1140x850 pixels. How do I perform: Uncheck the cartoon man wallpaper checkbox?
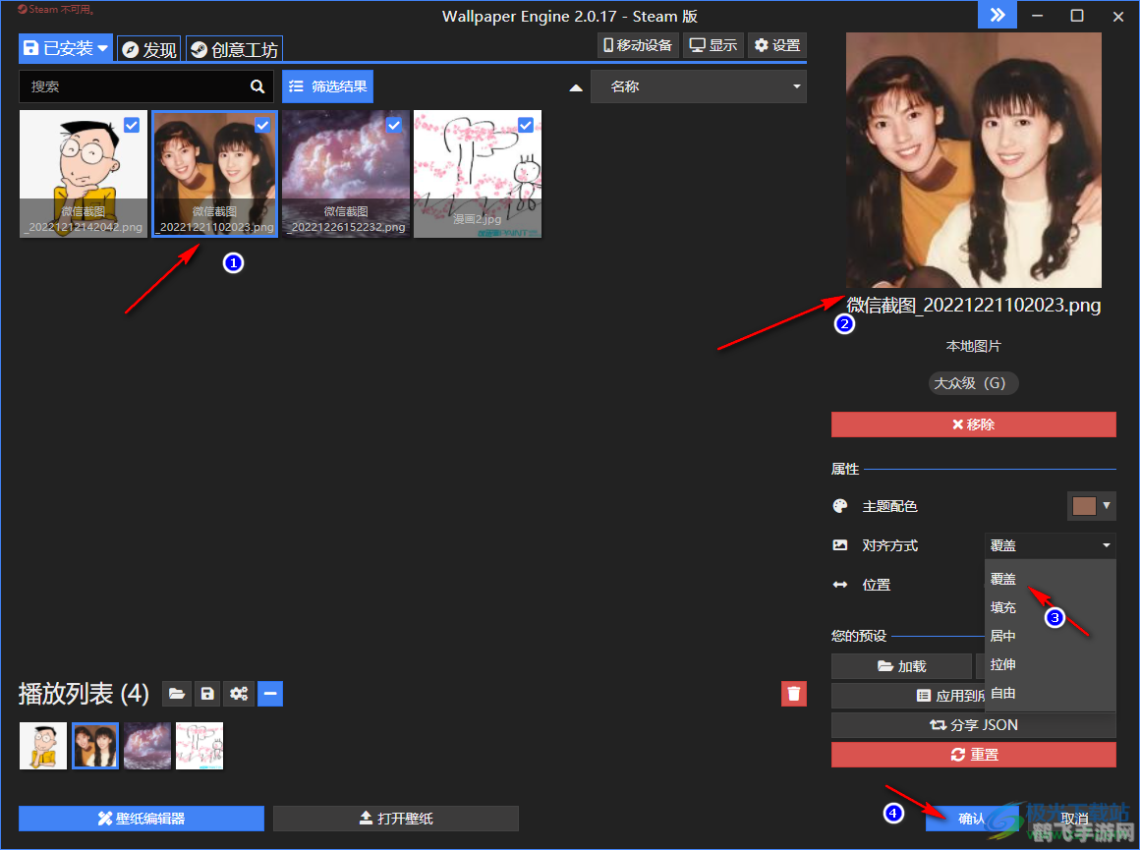[x=132, y=125]
